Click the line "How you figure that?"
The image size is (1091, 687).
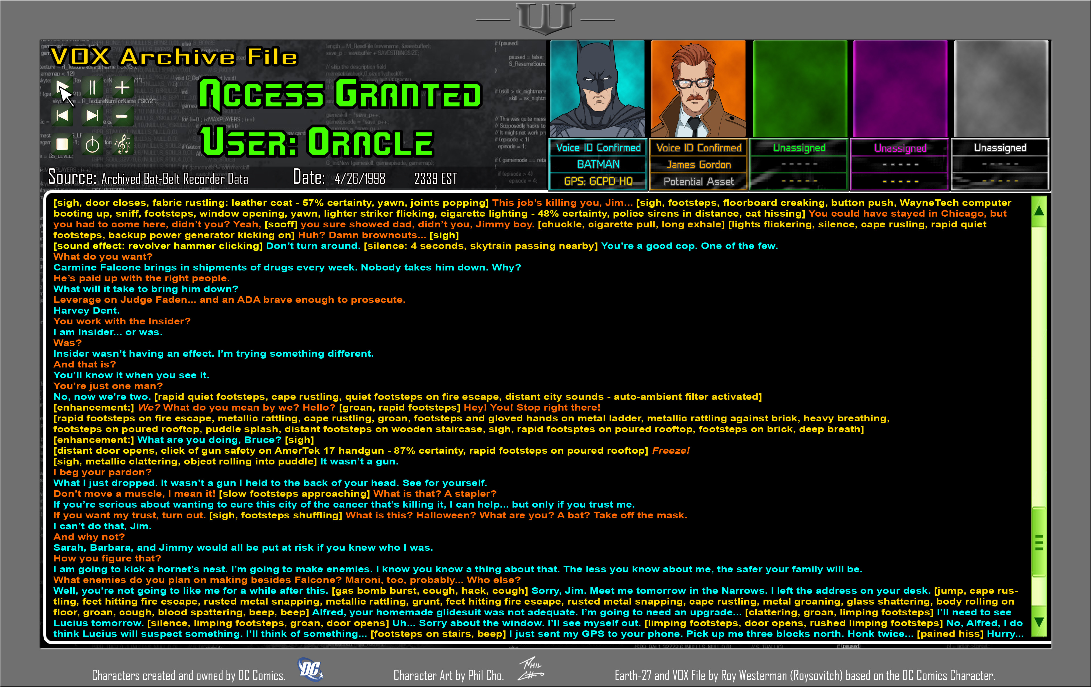pyautogui.click(x=107, y=558)
